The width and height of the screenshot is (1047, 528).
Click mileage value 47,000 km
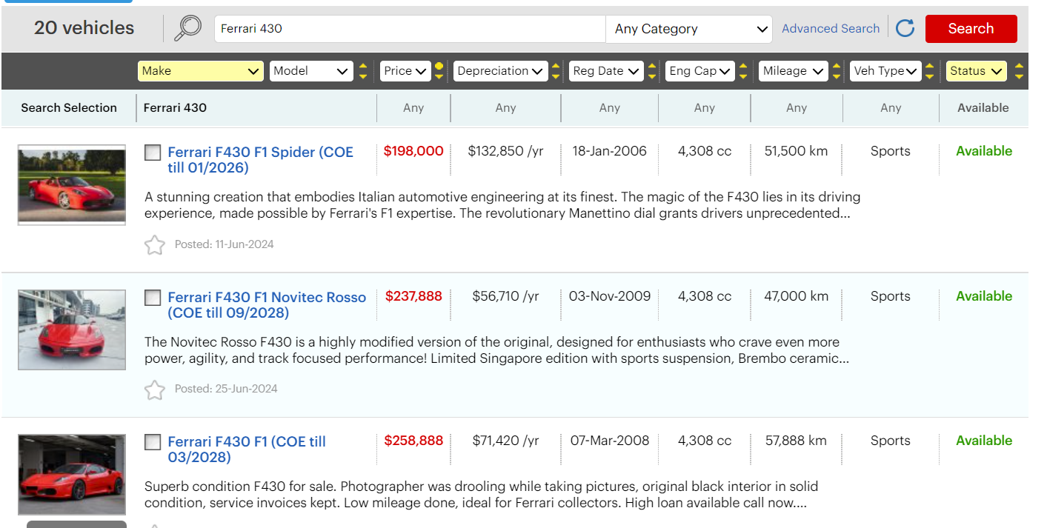pos(797,296)
